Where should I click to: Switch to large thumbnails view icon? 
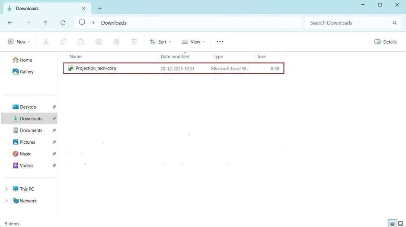click(400, 224)
